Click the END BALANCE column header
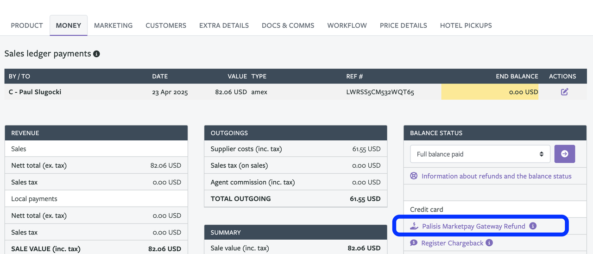Viewport: 593px width, 254px height. pyautogui.click(x=517, y=76)
